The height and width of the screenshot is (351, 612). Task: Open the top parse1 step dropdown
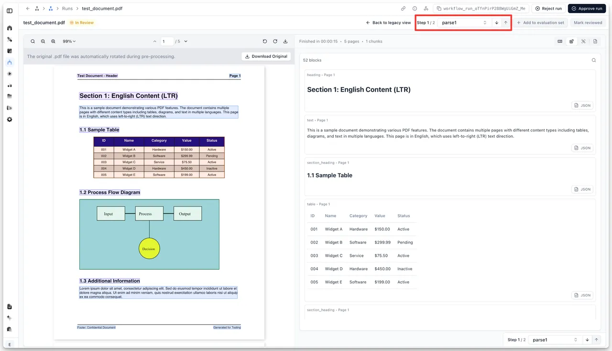(x=464, y=22)
